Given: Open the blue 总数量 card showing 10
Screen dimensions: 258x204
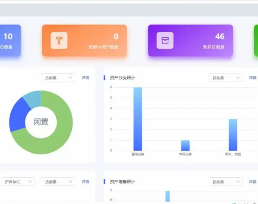Looking at the screenshot, I should pyautogui.click(x=10, y=41).
